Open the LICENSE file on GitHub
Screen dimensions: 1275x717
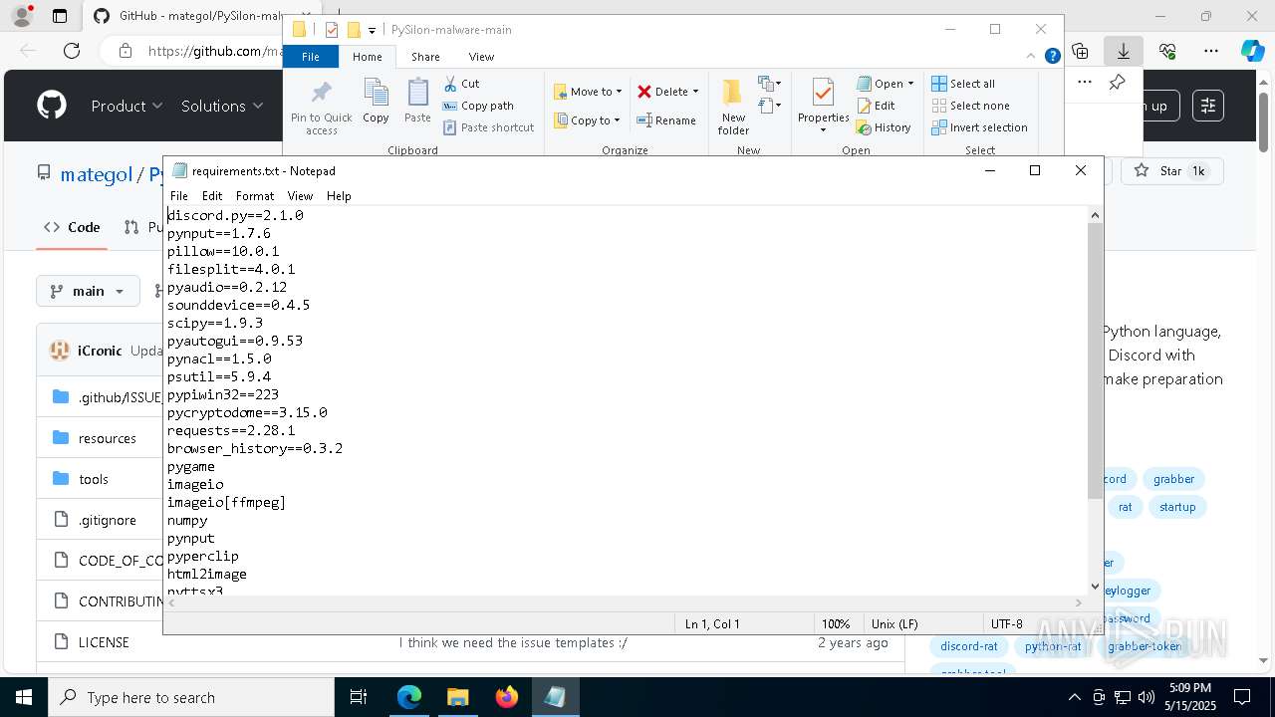click(x=104, y=642)
